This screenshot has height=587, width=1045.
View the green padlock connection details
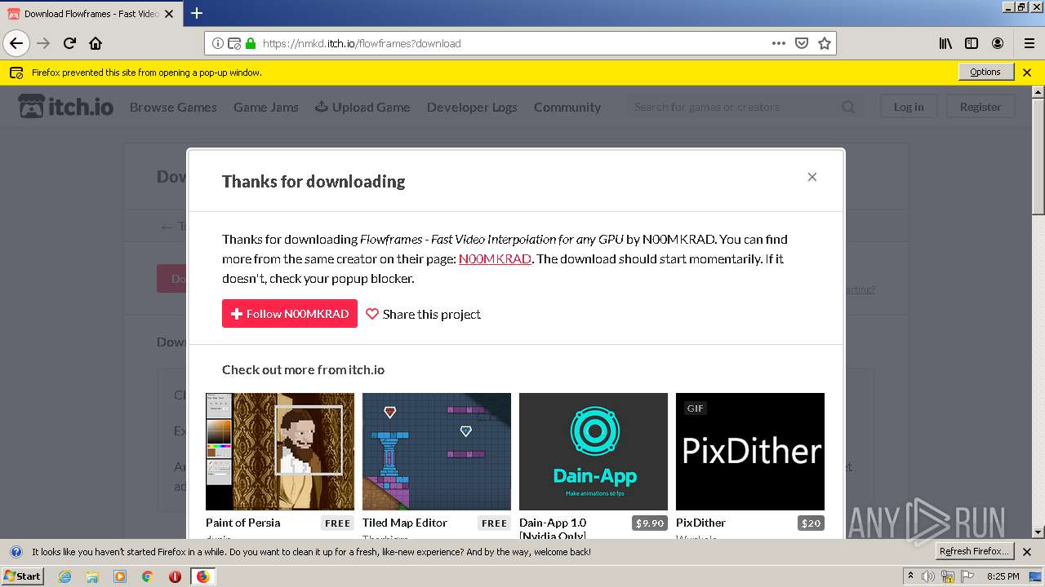pos(251,43)
